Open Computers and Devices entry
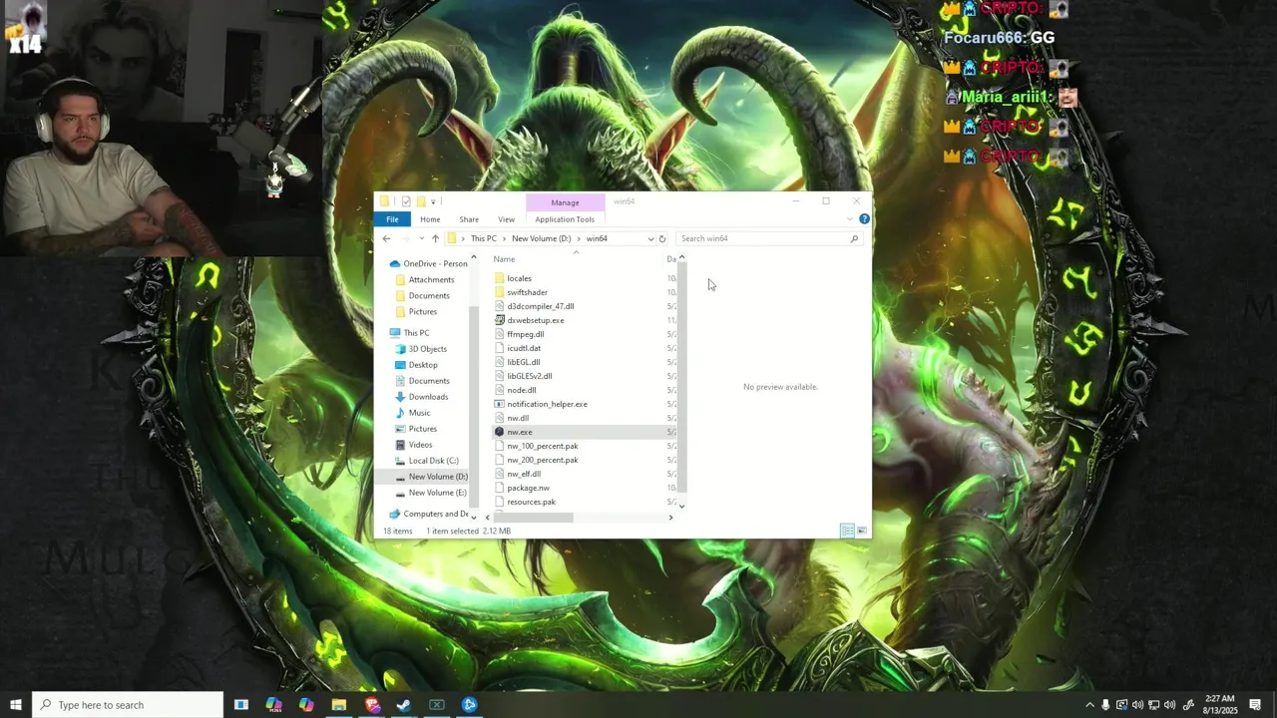Screen dimensions: 1277x718 click(x=429, y=515)
